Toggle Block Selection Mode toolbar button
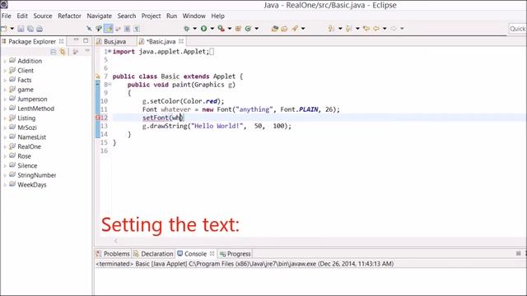The width and height of the screenshot is (527, 296). [127, 29]
